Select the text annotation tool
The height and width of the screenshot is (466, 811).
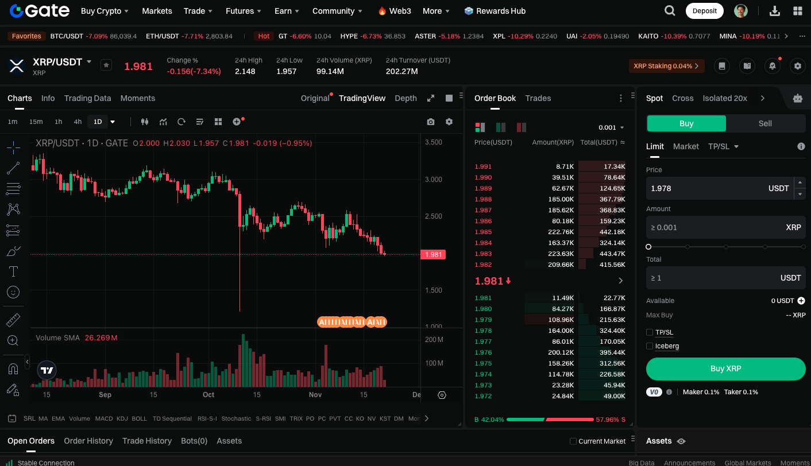pyautogui.click(x=13, y=271)
